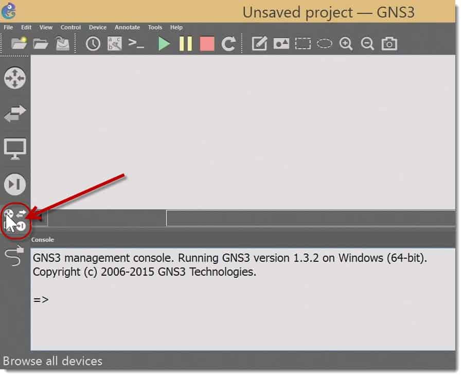Browse all devices icon
This screenshot has height=377, width=463.
15,220
